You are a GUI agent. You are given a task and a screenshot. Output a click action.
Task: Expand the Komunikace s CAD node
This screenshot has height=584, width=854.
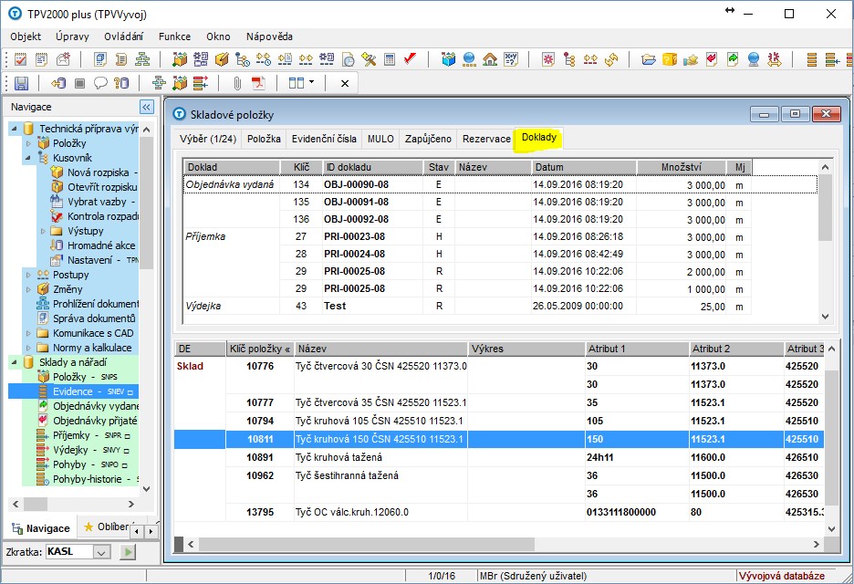tap(28, 333)
